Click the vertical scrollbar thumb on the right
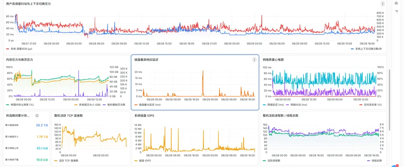Screen dimensions: 404x167 pos(390,99)
